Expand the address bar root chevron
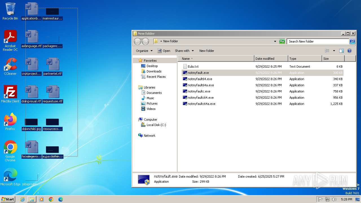The width and height of the screenshot is (361, 203). point(161,41)
